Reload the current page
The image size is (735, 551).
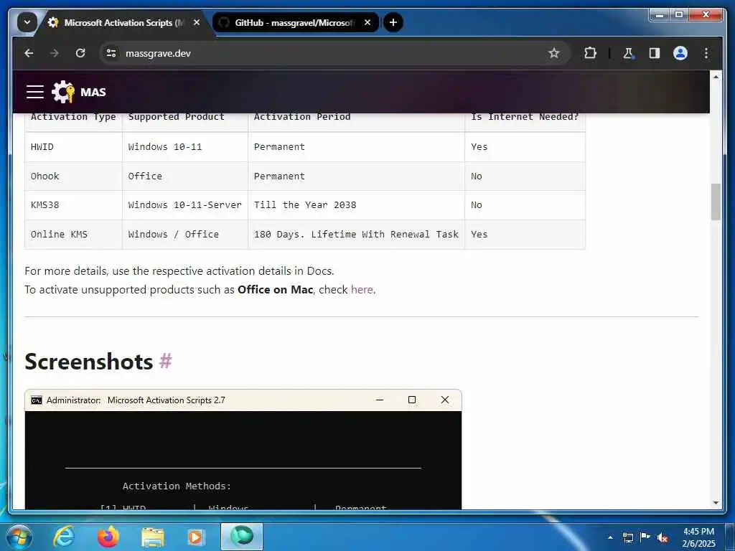tap(80, 53)
